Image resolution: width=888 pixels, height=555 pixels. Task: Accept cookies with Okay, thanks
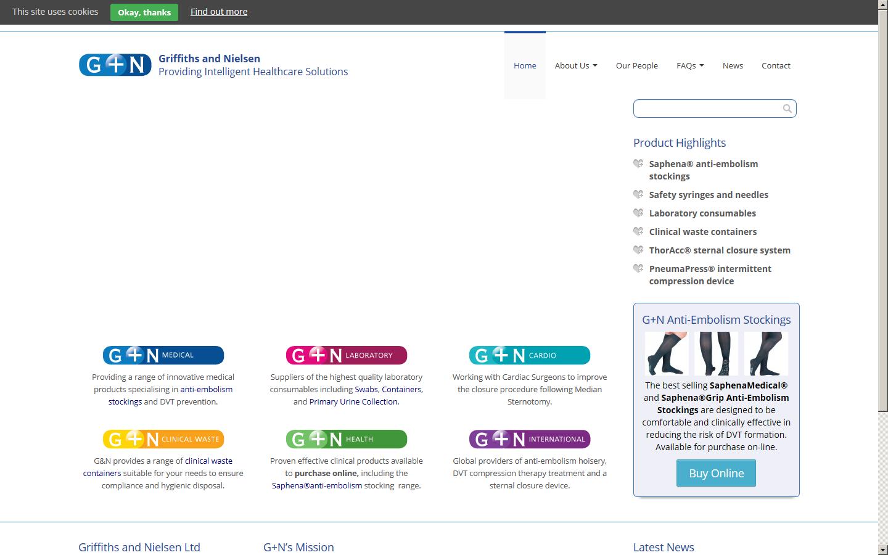pyautogui.click(x=144, y=12)
